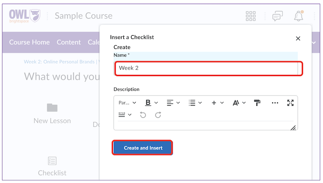This screenshot has height=183, width=323.
Task: Click the text alignment icon
Action: (170, 103)
